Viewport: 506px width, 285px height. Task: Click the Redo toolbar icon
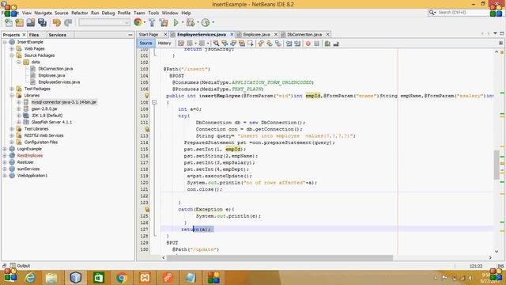pos(68,23)
